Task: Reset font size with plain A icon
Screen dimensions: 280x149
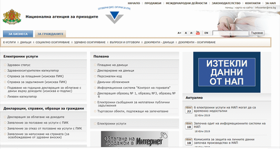Action: (186, 33)
